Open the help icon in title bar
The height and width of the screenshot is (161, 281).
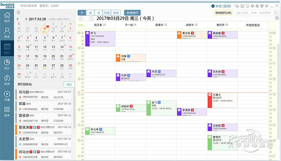[252, 6]
